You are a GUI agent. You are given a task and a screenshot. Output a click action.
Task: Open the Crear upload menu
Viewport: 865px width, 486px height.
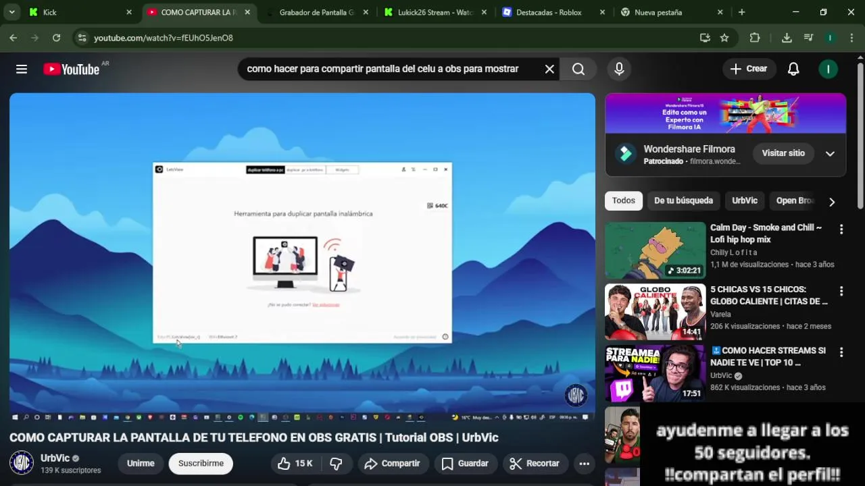click(x=749, y=69)
